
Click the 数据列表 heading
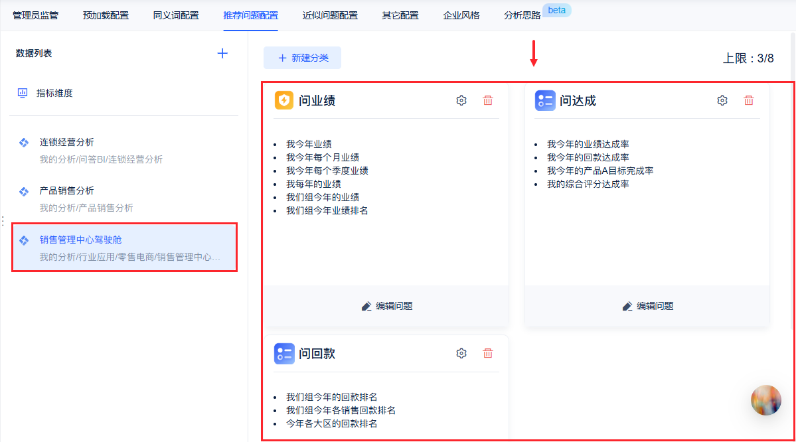(x=34, y=53)
